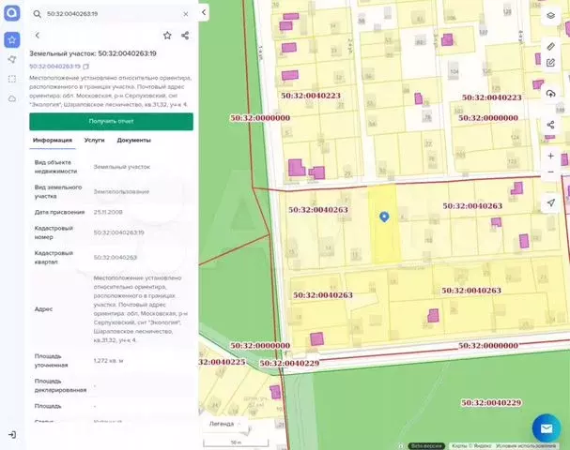Clear the search field with X

[186, 14]
